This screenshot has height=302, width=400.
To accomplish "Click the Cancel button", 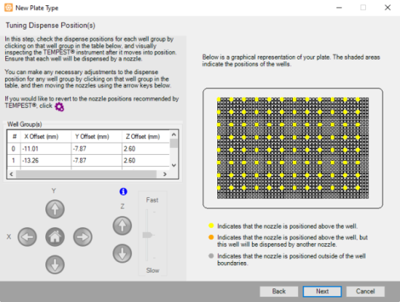I will 365,291.
